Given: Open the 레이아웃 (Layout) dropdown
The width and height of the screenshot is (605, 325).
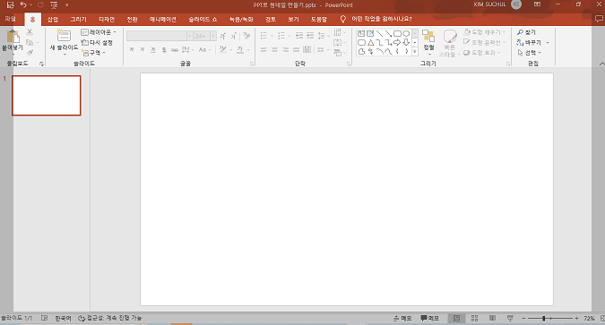Looking at the screenshot, I should 99,32.
